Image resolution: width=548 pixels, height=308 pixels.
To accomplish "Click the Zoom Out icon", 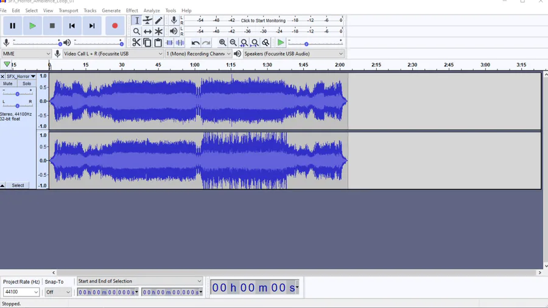I will (233, 43).
